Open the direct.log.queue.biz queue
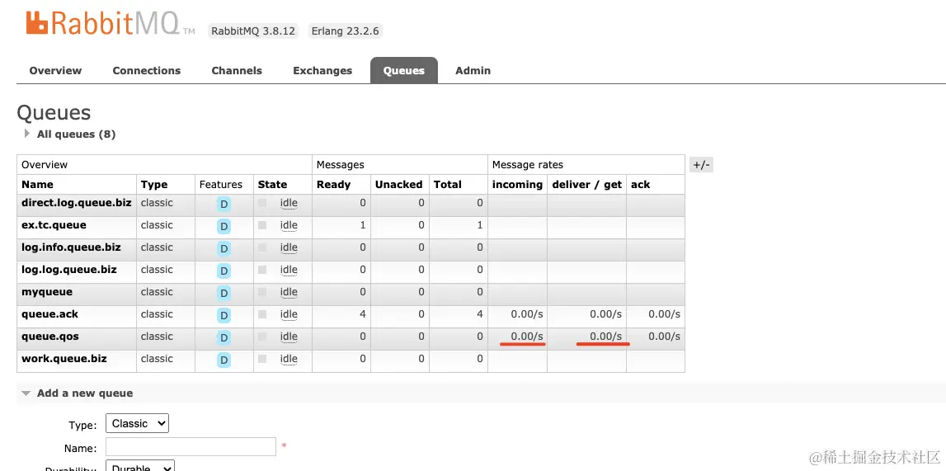The image size is (946, 471). click(76, 203)
